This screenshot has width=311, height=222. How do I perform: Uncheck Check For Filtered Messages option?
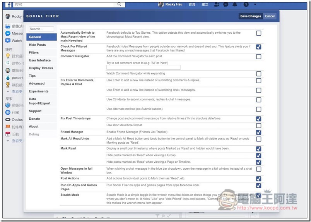[x=258, y=47]
